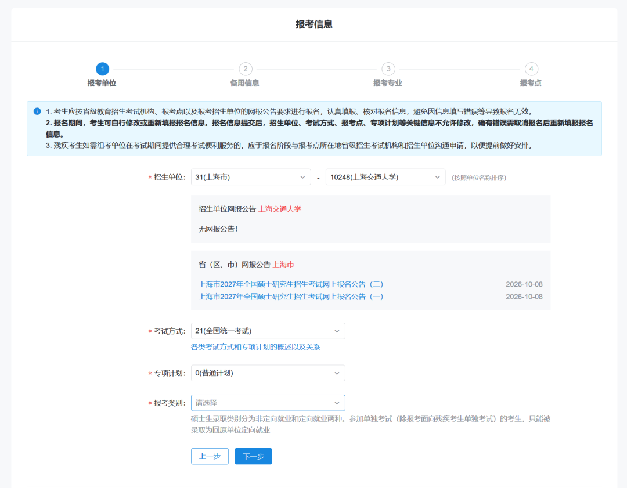Click date 2026-10-08 beside 公告（二）

pos(524,284)
